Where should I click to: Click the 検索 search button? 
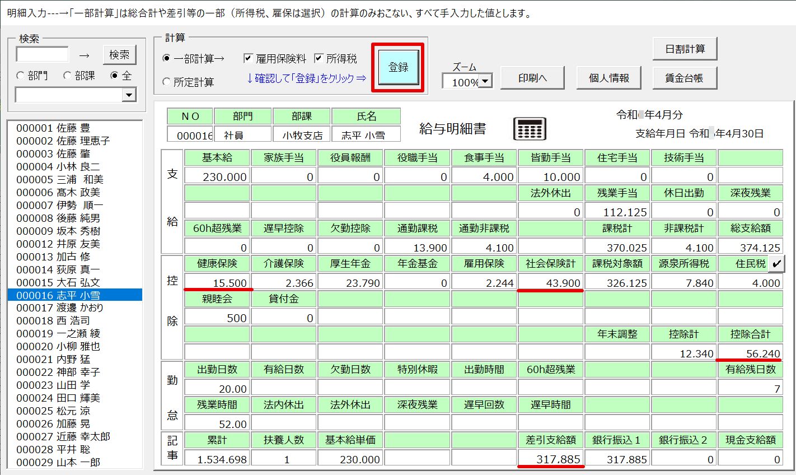pyautogui.click(x=119, y=55)
